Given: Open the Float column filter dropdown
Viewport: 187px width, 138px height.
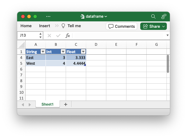Looking at the screenshot, I should point(83,52).
